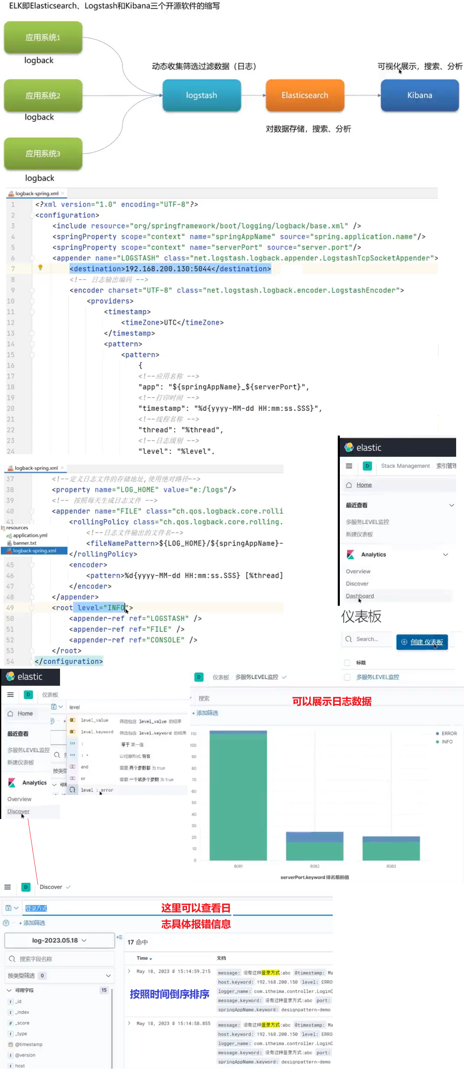
Task: Expand the document row at 15:14:59.215
Action: (129, 971)
